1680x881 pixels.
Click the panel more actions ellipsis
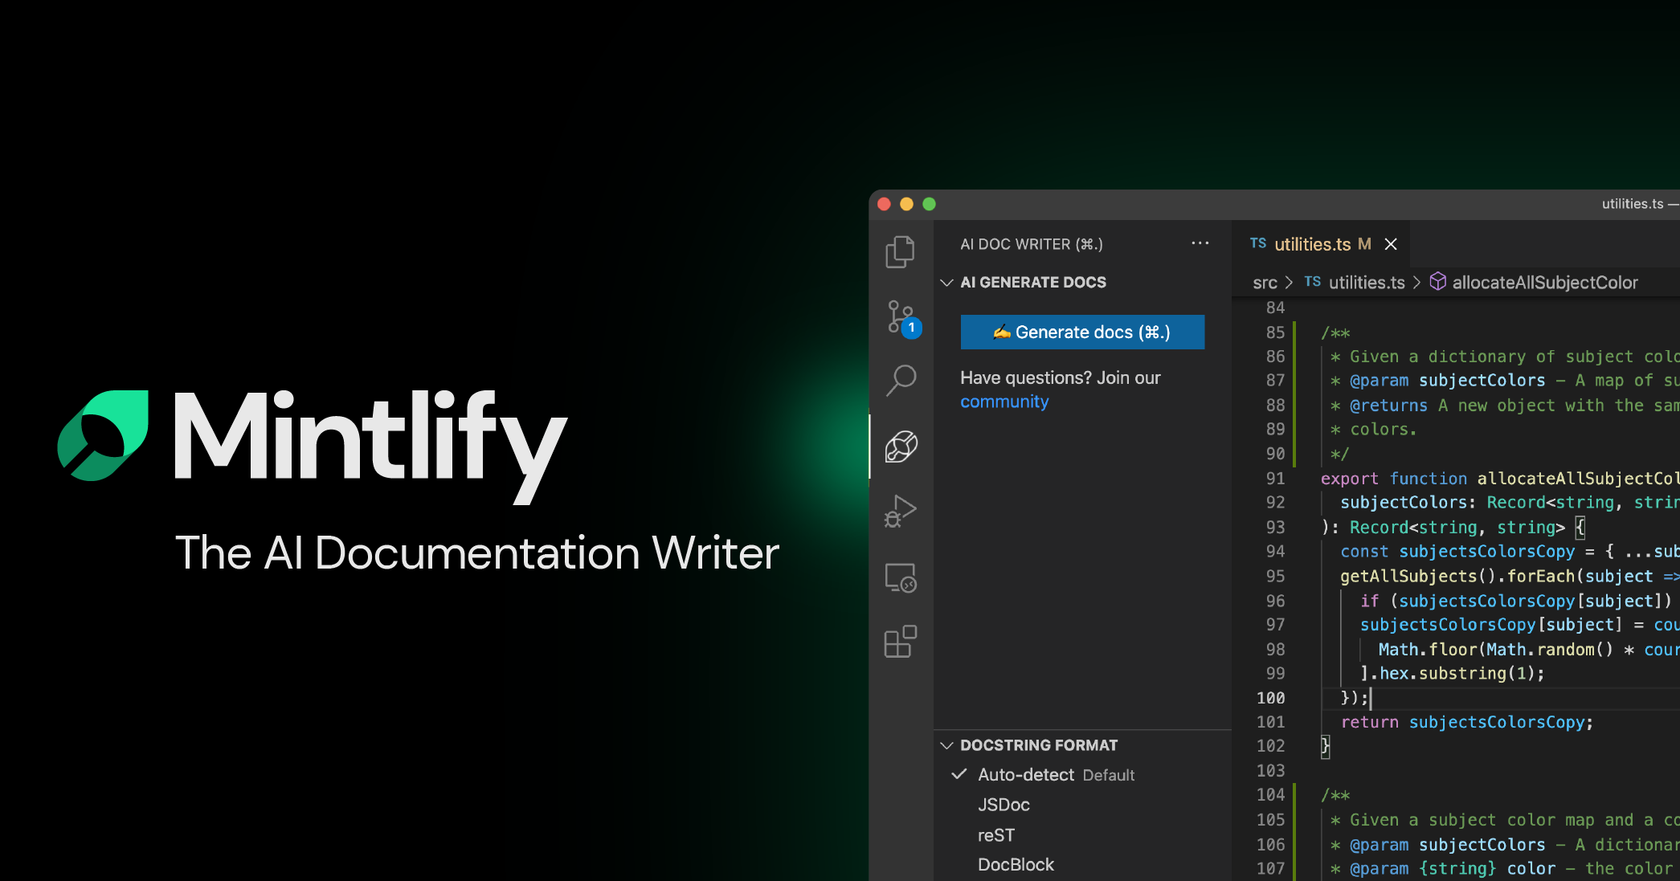(1200, 243)
